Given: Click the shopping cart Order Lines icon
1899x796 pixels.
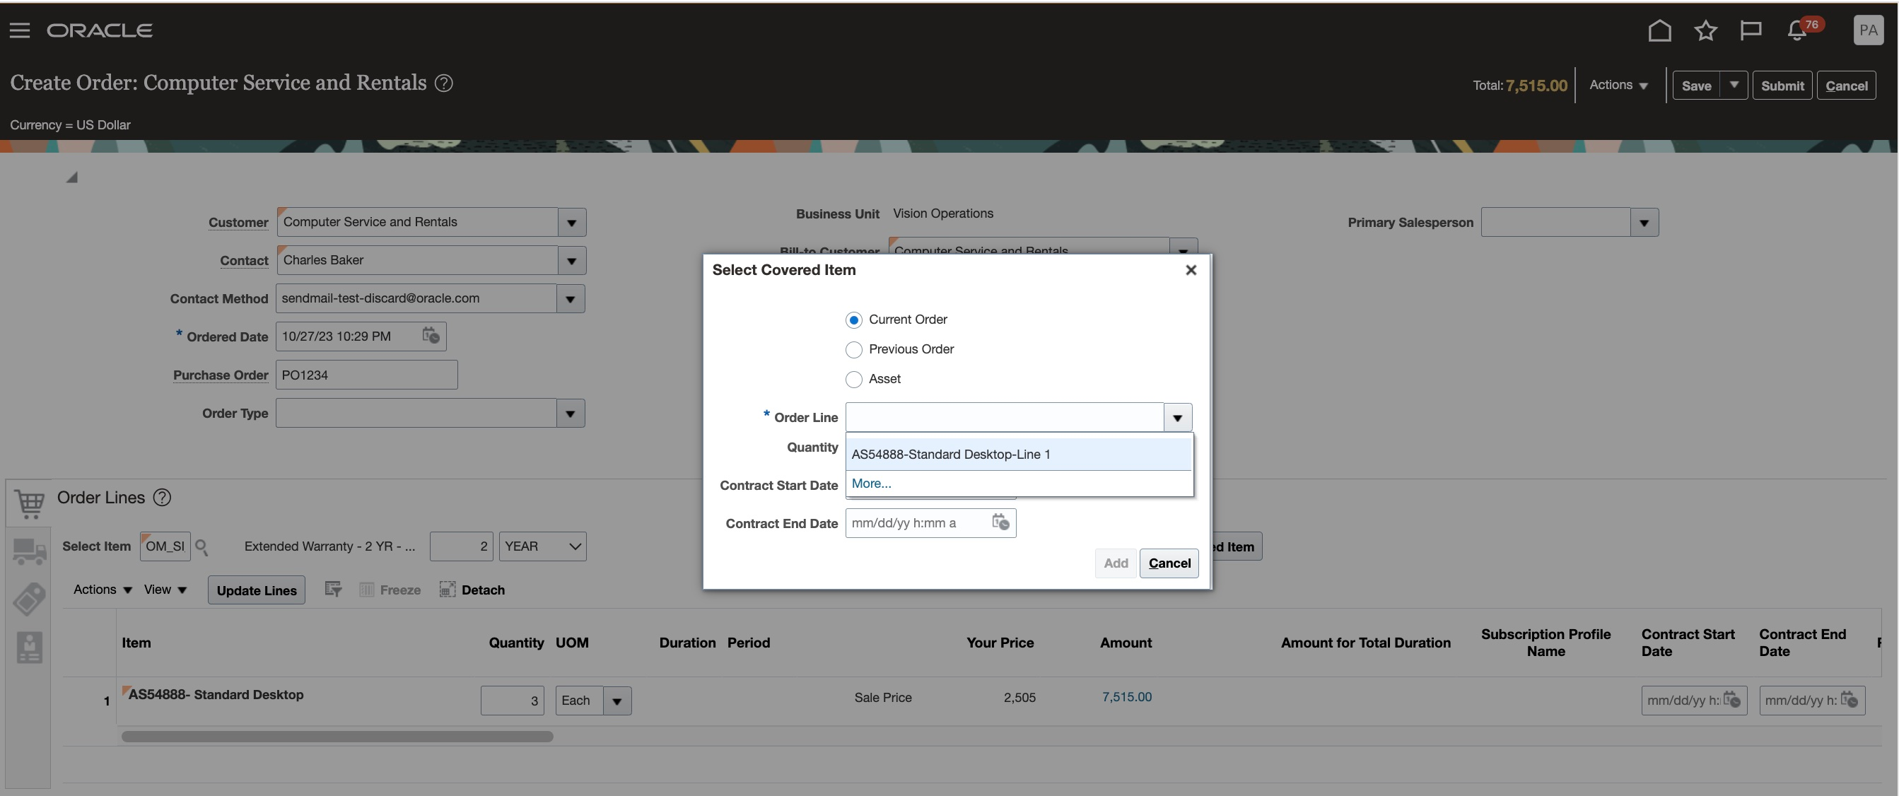Looking at the screenshot, I should pos(30,503).
